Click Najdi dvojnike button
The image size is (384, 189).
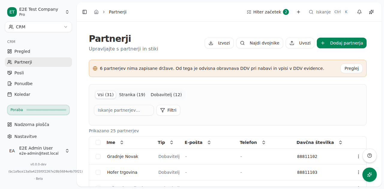tap(259, 43)
